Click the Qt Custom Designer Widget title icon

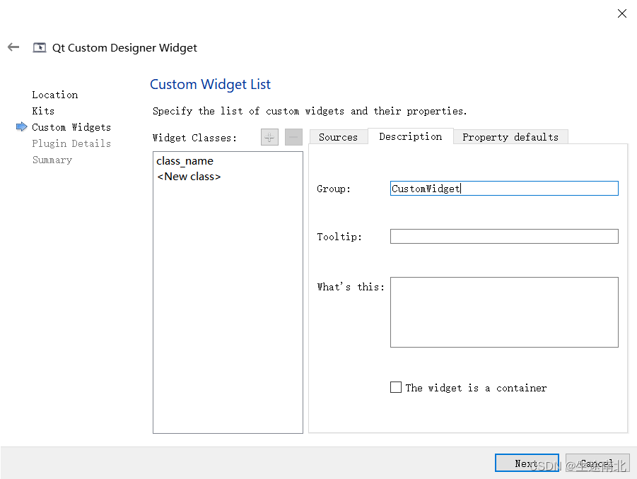[40, 47]
